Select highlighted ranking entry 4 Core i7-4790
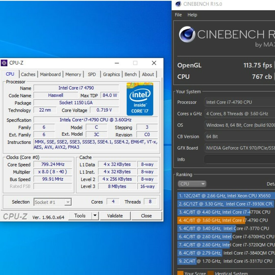Image resolution: width=275 pixels, height=275 pixels. (226, 220)
